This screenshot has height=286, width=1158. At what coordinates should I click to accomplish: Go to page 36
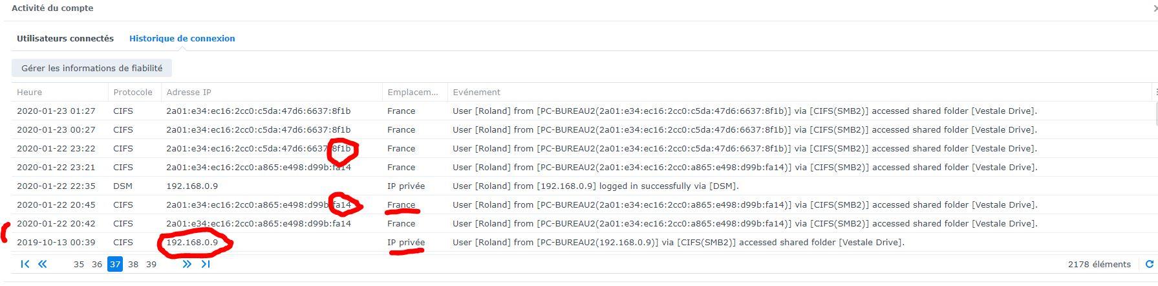(x=97, y=264)
